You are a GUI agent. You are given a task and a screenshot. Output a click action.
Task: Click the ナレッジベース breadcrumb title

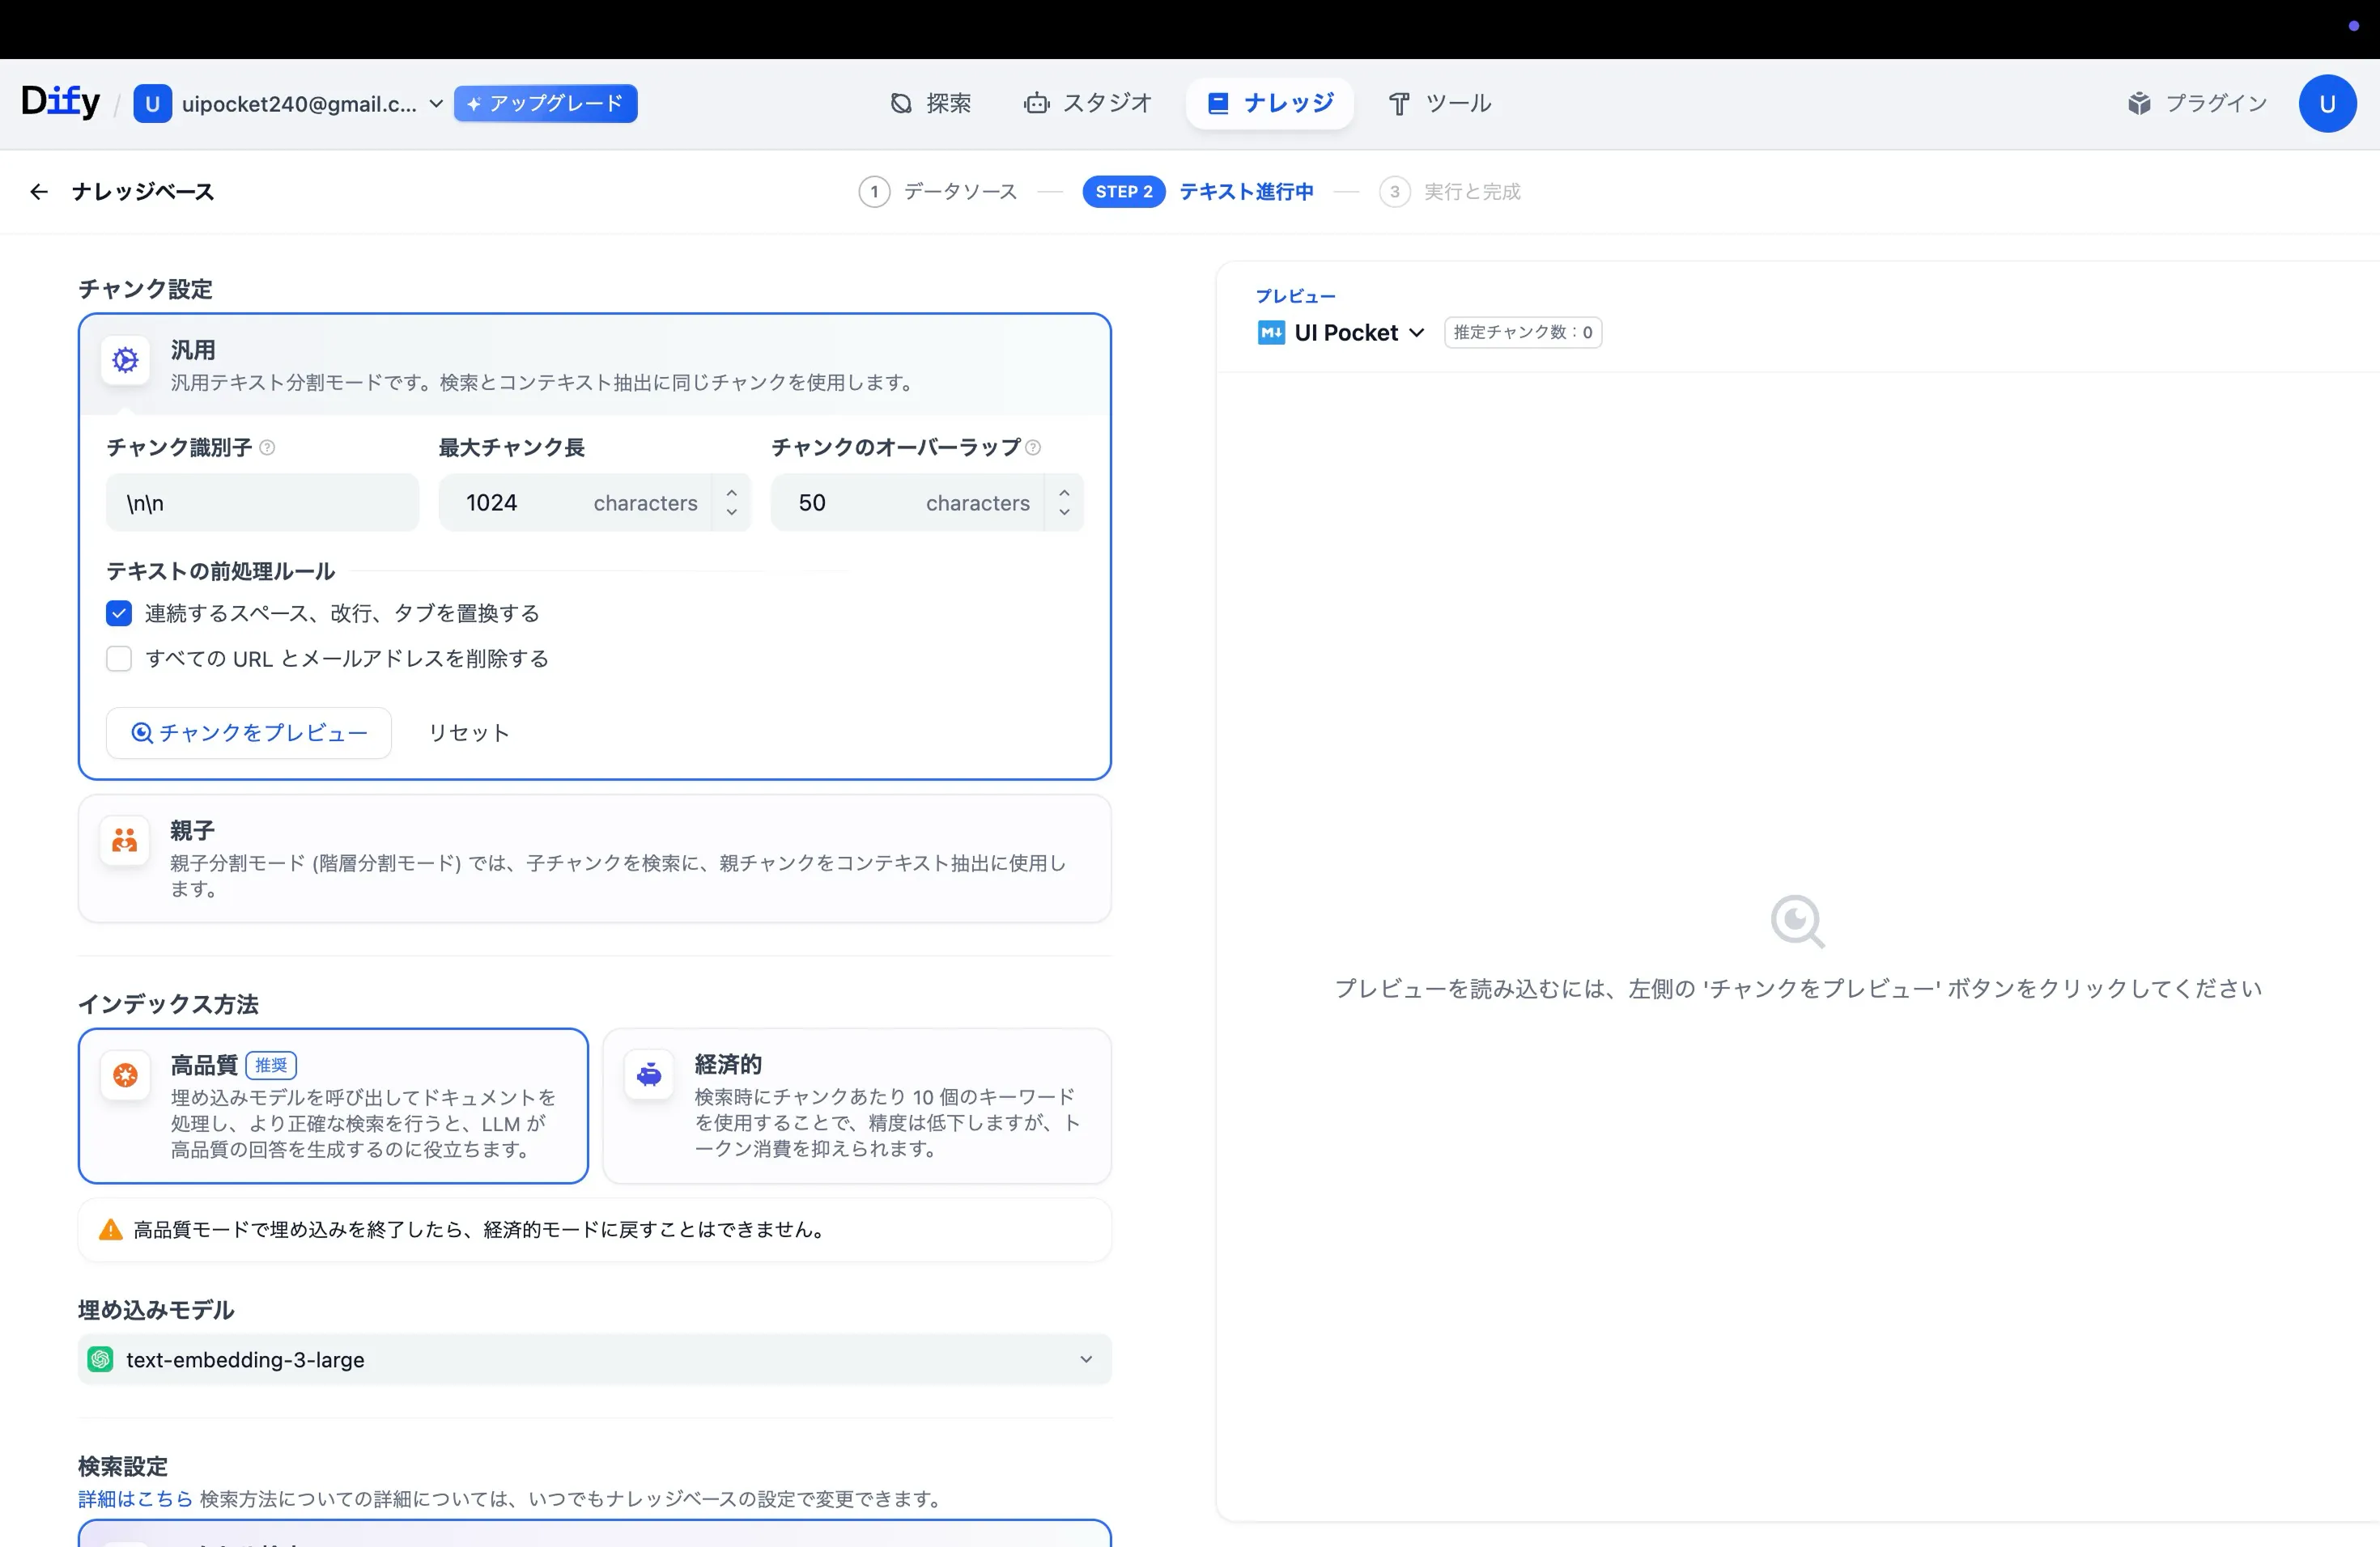click(143, 192)
